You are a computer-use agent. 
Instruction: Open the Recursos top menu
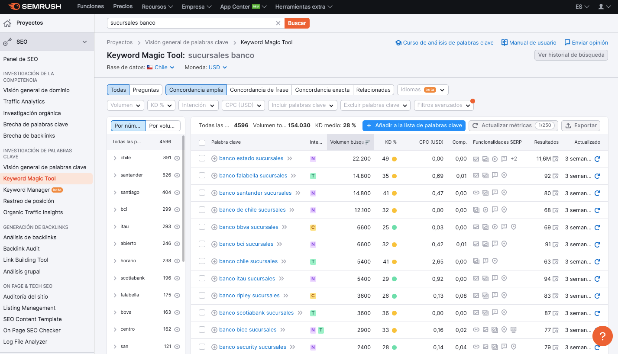[x=157, y=6]
